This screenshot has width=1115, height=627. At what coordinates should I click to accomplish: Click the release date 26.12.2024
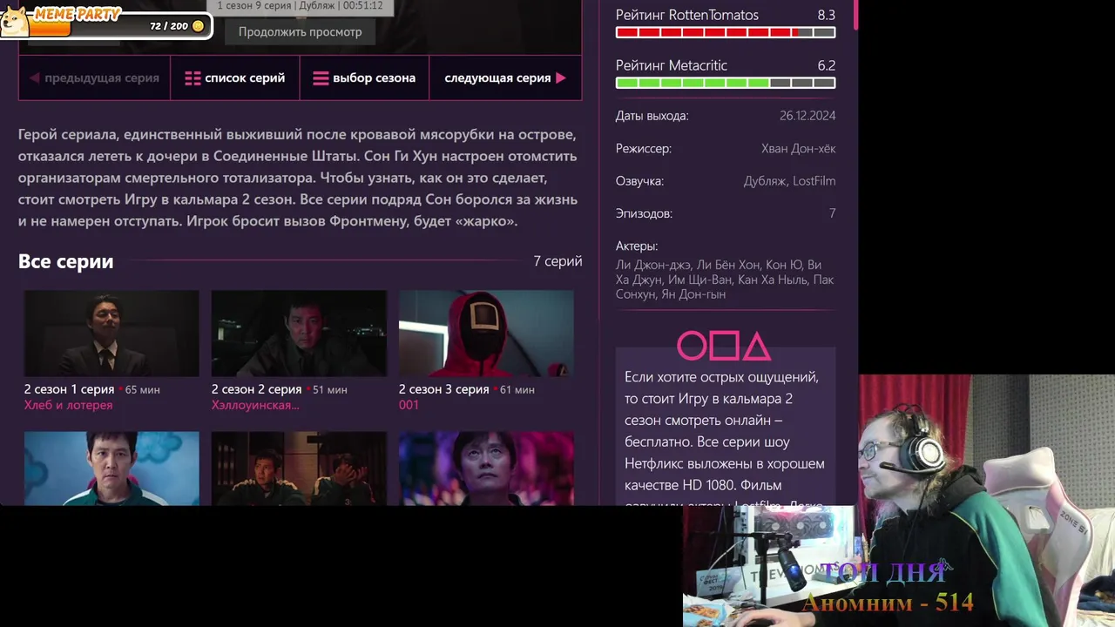(x=808, y=116)
